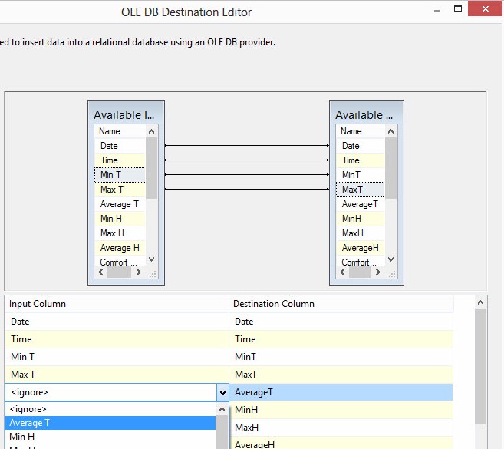This screenshot has height=449, width=504.
Task: Select the 'Max T' input column row
Action: point(115,375)
